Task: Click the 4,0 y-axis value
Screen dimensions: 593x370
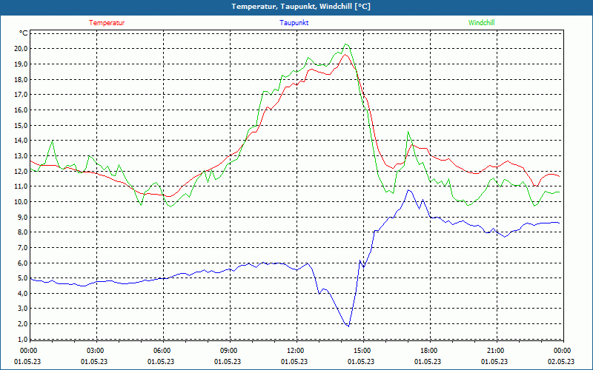Action: [x=22, y=293]
